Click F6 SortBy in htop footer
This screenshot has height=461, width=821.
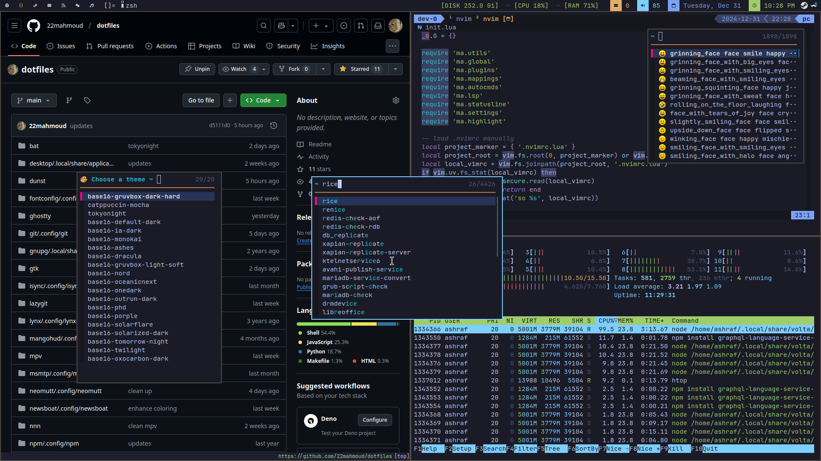point(583,449)
